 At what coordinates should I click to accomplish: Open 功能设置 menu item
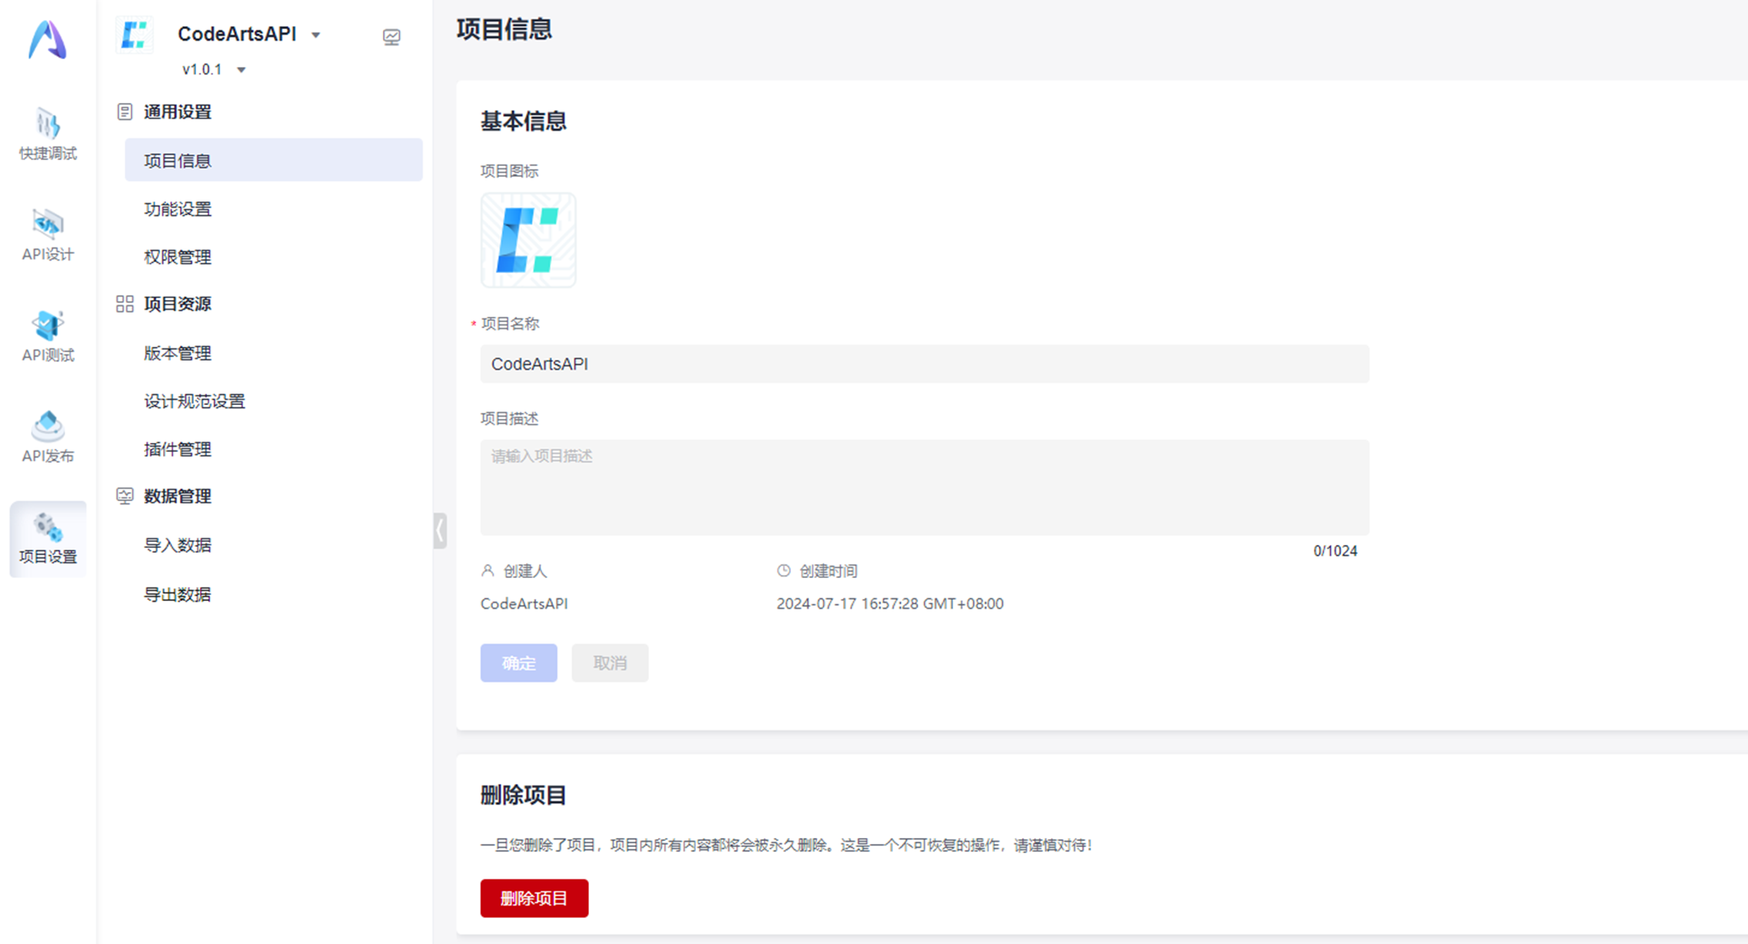(178, 209)
